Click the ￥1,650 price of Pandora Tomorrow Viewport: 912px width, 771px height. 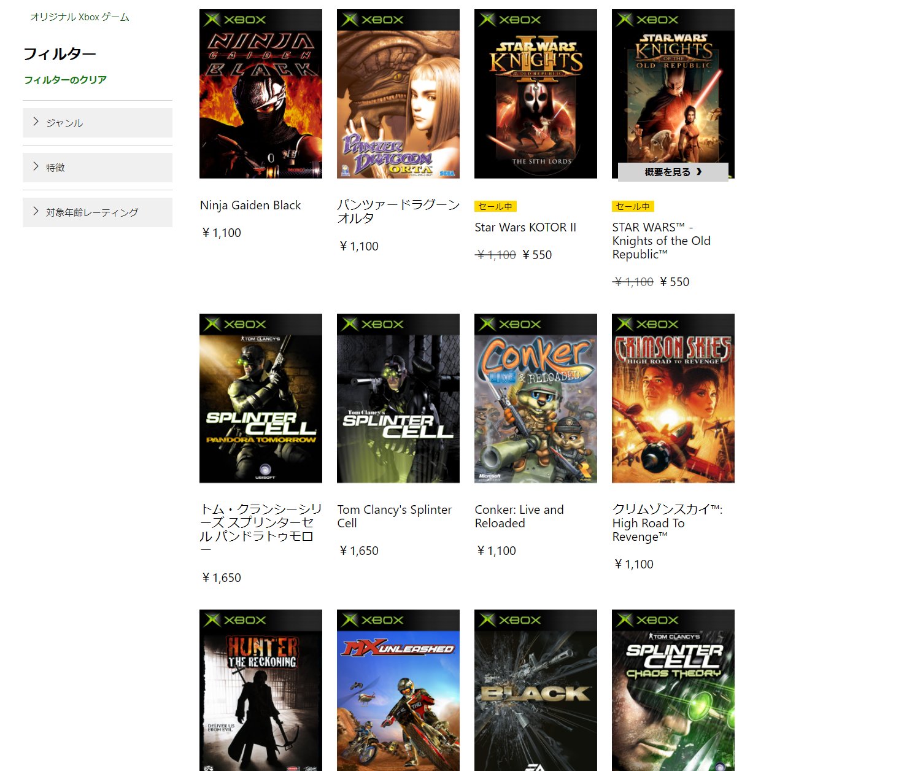(x=221, y=578)
